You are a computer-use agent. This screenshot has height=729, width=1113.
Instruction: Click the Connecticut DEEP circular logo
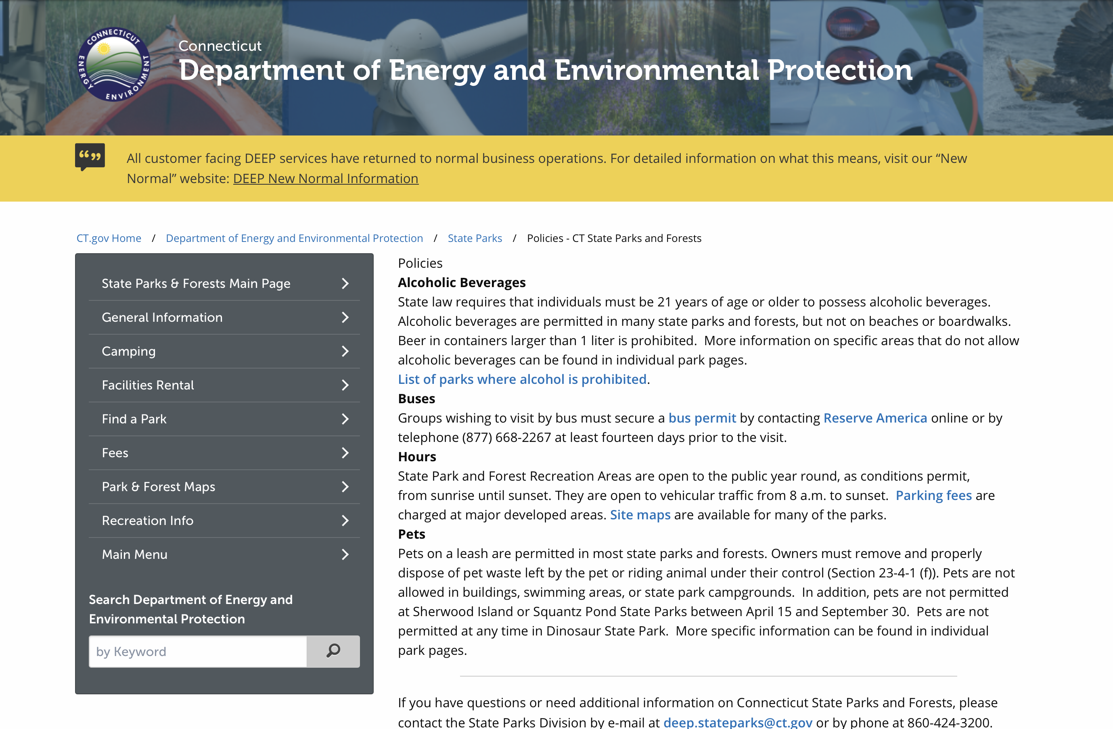(x=114, y=64)
